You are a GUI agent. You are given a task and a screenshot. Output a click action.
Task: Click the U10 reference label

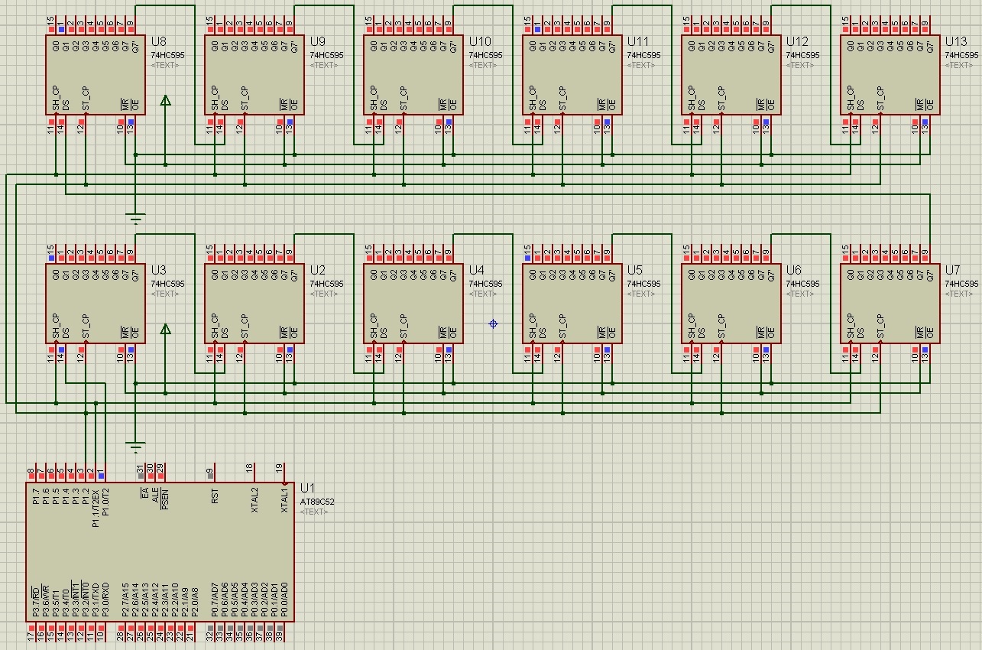(x=480, y=41)
